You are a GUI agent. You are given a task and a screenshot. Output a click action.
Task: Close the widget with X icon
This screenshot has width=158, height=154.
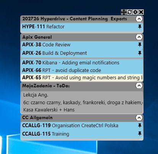click(141, 12)
